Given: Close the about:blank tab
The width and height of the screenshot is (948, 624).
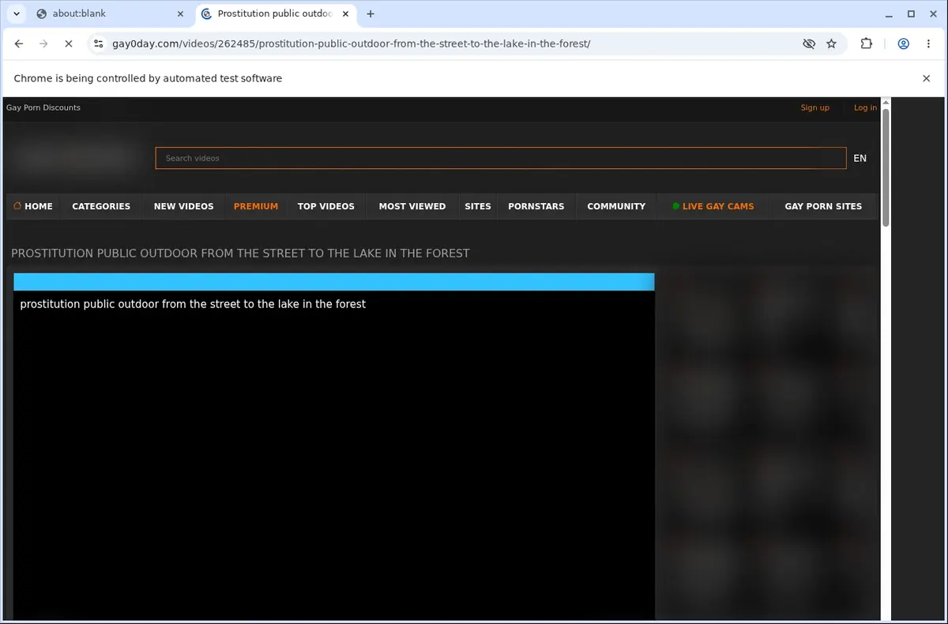Looking at the screenshot, I should click(x=179, y=13).
